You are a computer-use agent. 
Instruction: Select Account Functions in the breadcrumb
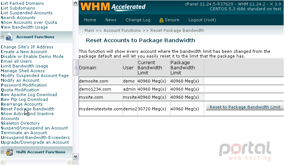[x=122, y=30]
